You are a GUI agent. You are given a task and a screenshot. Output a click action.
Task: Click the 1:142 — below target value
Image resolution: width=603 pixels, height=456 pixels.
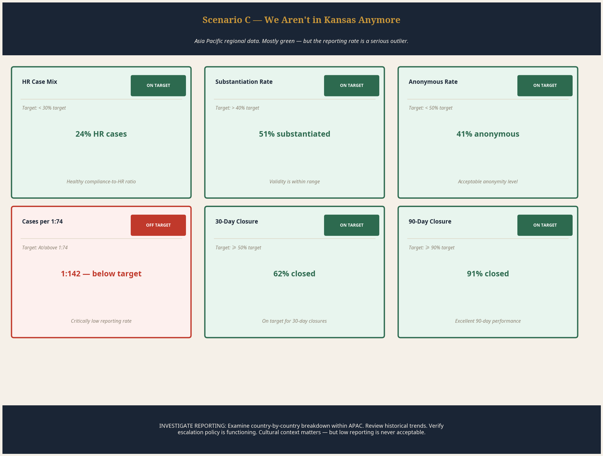coord(101,274)
